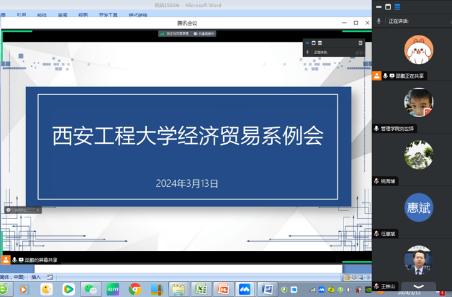Select 惠斌 participant avatar

418,207
